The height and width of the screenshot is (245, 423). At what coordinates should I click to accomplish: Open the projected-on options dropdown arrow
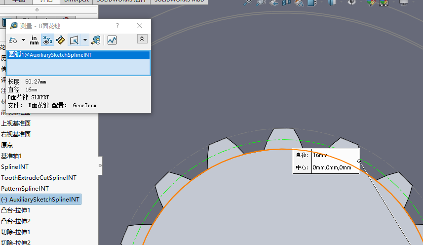click(x=85, y=40)
